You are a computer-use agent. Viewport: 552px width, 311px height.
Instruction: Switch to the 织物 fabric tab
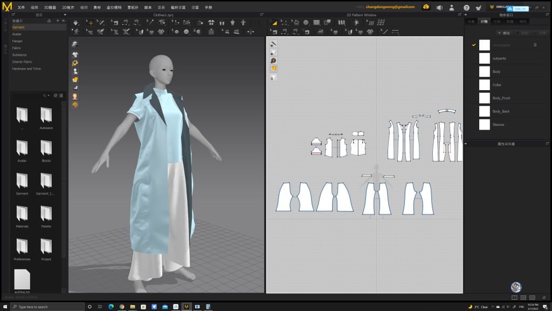coord(484,22)
